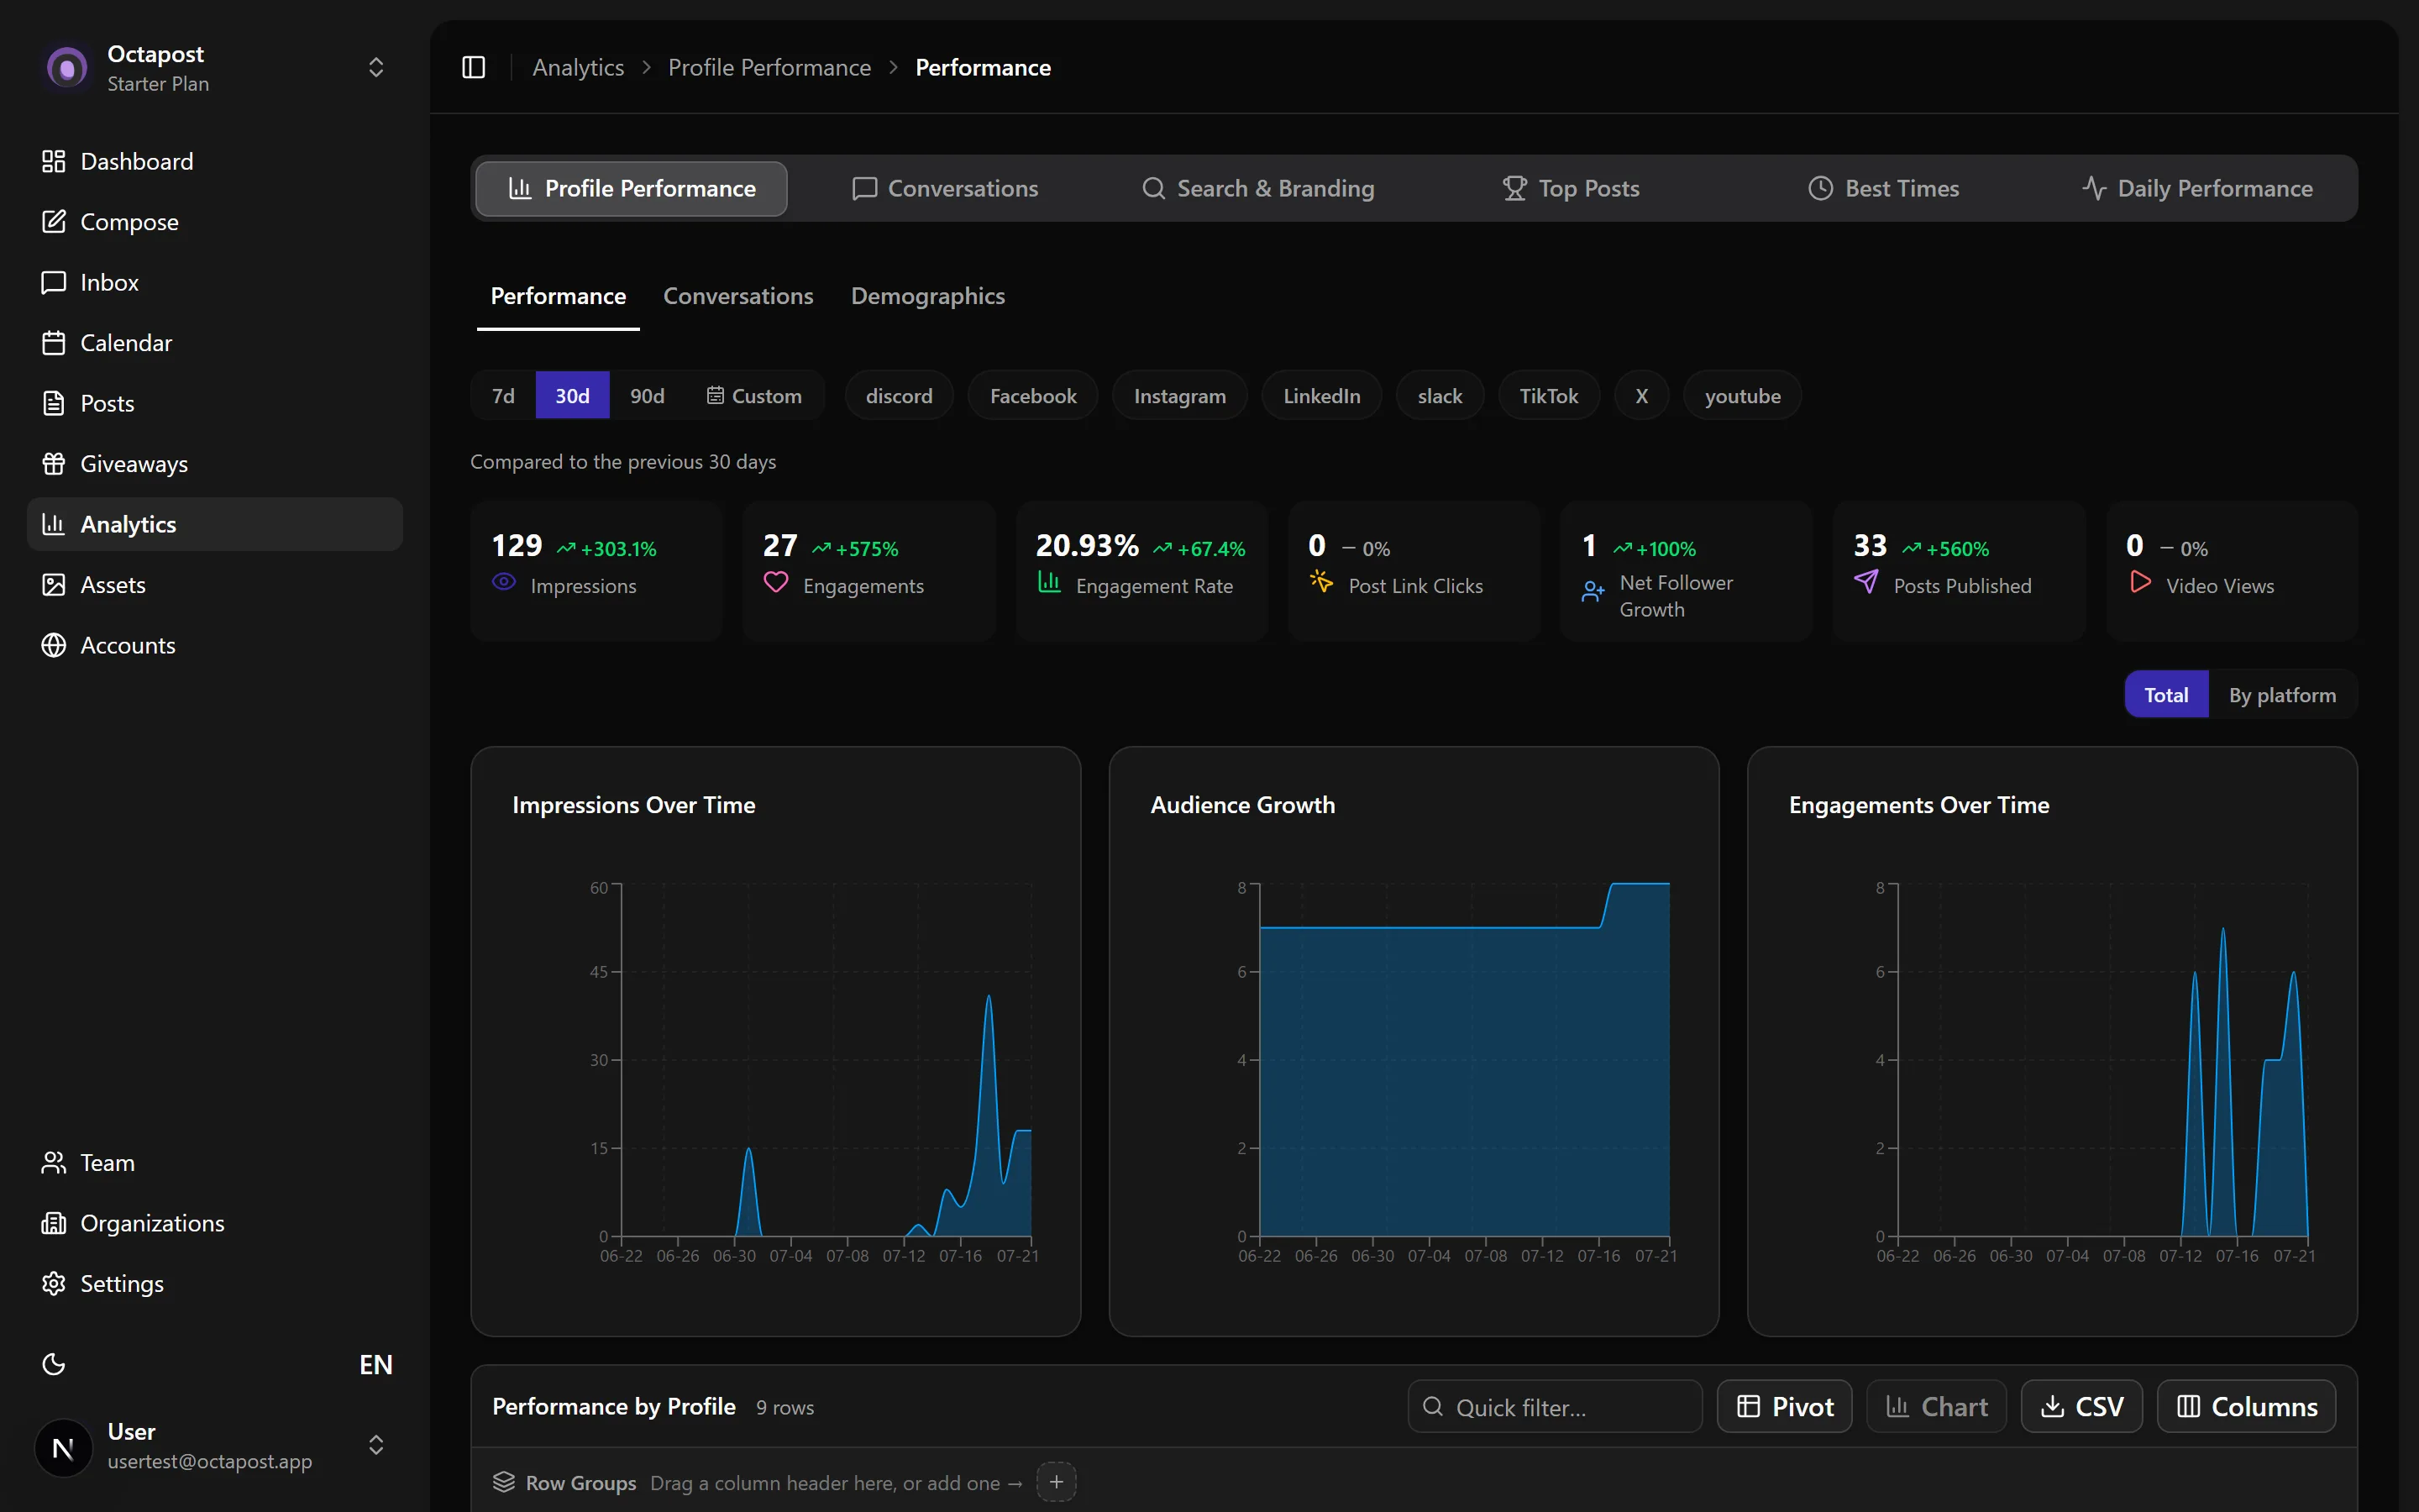The width and height of the screenshot is (2419, 1512).
Task: Click the Video Views play icon
Action: coord(2140,582)
